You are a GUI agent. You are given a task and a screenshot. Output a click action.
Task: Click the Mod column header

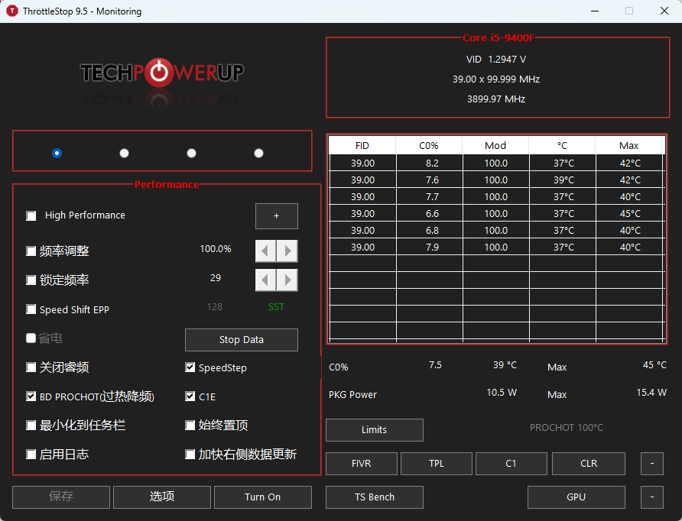pyautogui.click(x=495, y=146)
